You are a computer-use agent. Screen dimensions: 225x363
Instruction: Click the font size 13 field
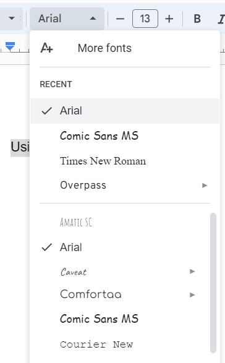click(x=145, y=19)
